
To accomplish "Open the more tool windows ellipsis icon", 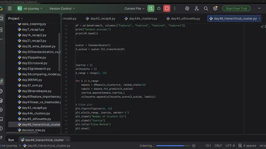I will pos(1,39).
